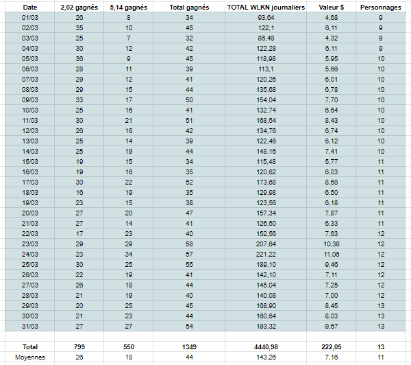This screenshot has height=365, width=411.
Task: Select WLKN value 168,90 on 29/03
Action: 266,306
